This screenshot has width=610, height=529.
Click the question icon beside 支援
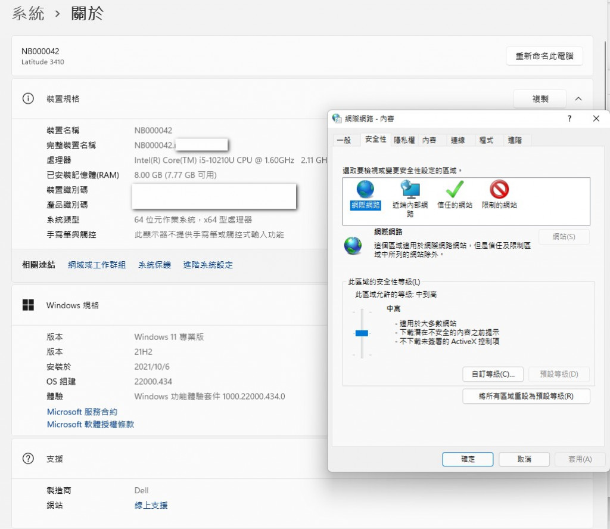tap(28, 459)
